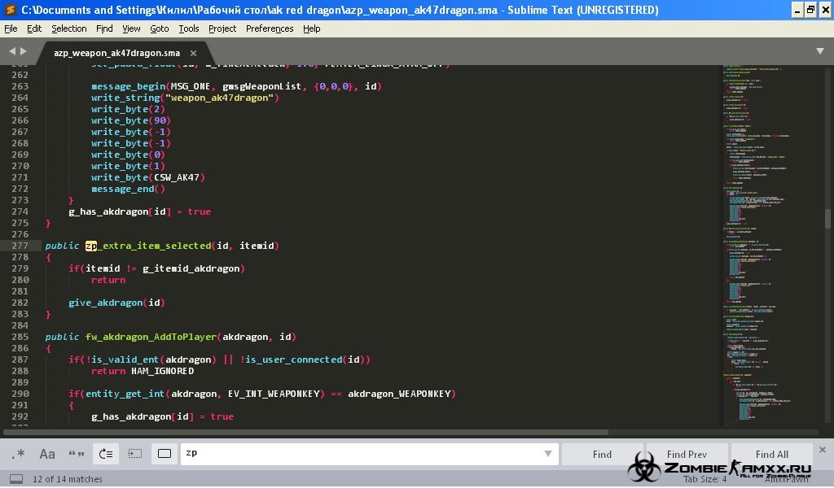Open the Selection menu
This screenshot has width=834, height=488.
pyautogui.click(x=69, y=28)
